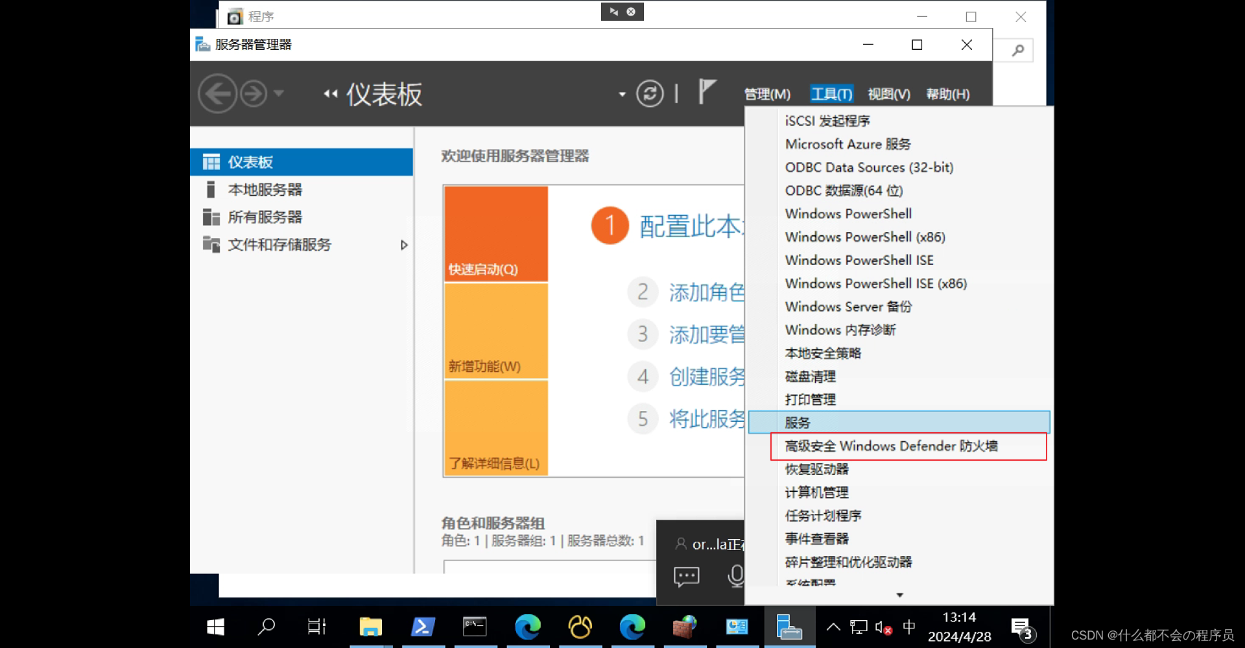The image size is (1245, 648).
Task: Choose the highlighted 服务 entry
Action: tap(899, 422)
